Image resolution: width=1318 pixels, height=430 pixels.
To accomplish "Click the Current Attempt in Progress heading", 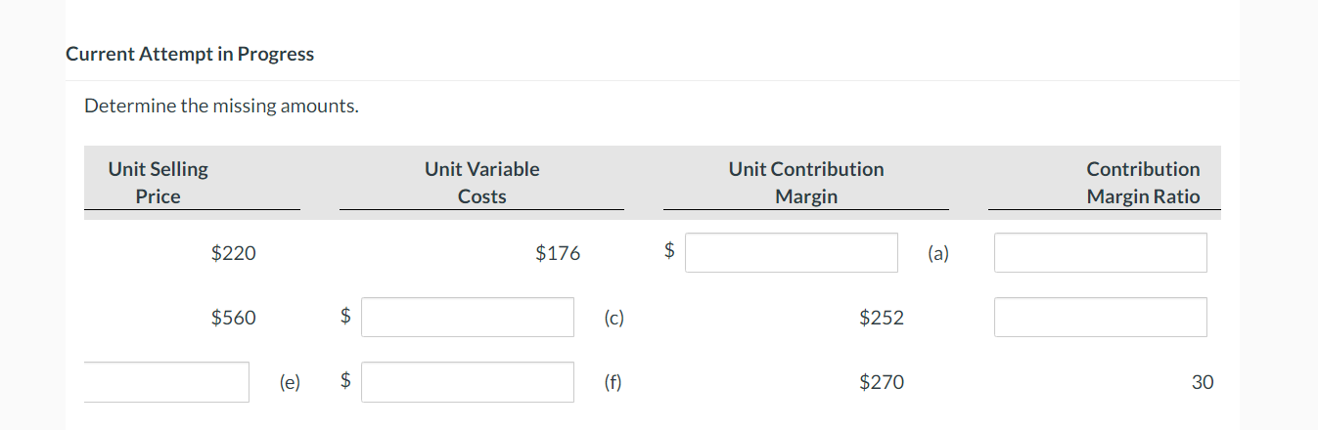I will pyautogui.click(x=190, y=54).
